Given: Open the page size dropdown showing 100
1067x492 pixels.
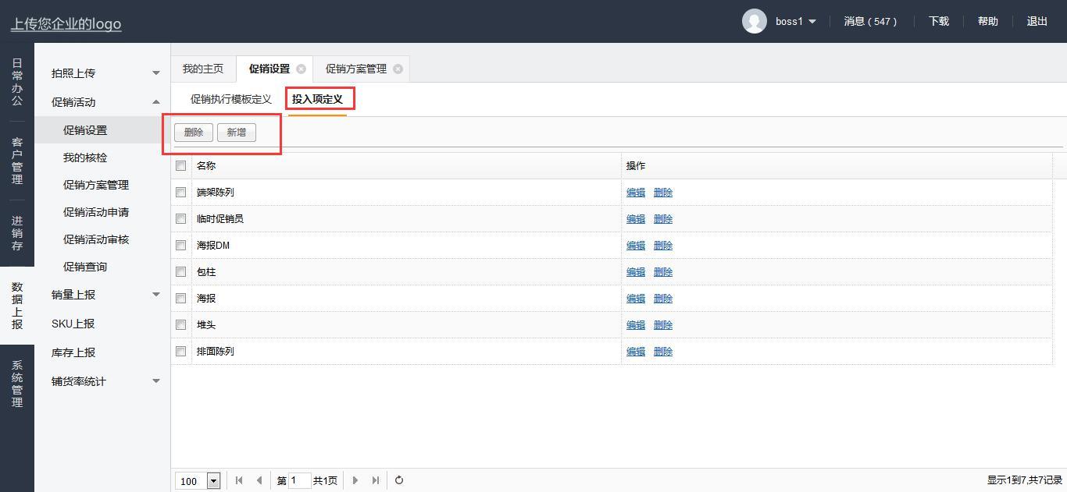Looking at the screenshot, I should pyautogui.click(x=213, y=481).
